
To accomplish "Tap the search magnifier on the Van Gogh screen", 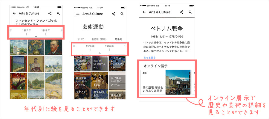I will pyautogui.click(x=58, y=13).
